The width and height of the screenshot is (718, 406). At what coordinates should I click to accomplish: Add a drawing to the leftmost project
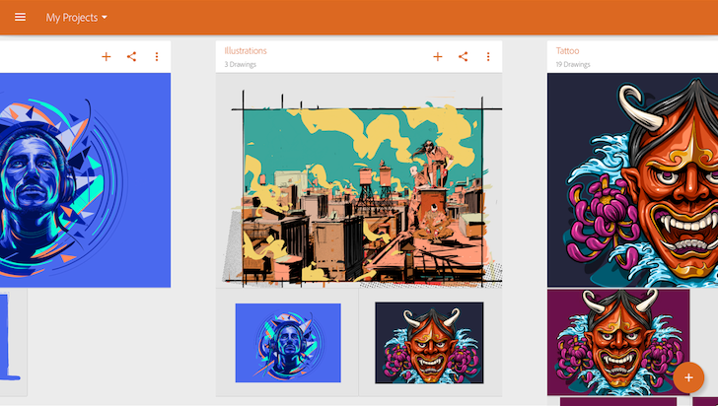(x=107, y=56)
